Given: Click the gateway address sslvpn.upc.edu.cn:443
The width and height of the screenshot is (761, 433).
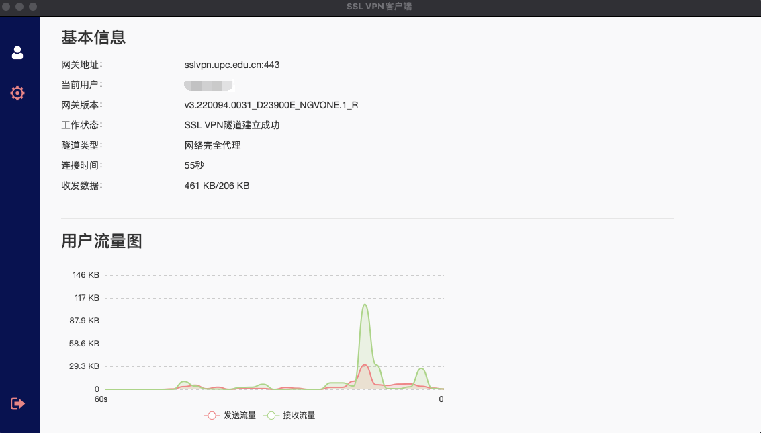Looking at the screenshot, I should pyautogui.click(x=232, y=65).
